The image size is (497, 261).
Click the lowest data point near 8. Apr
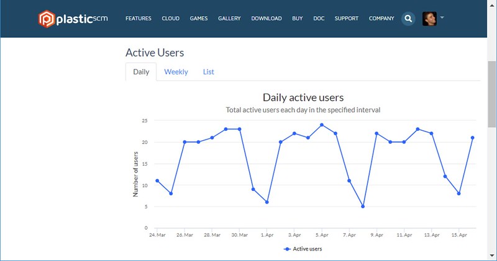tap(362, 206)
